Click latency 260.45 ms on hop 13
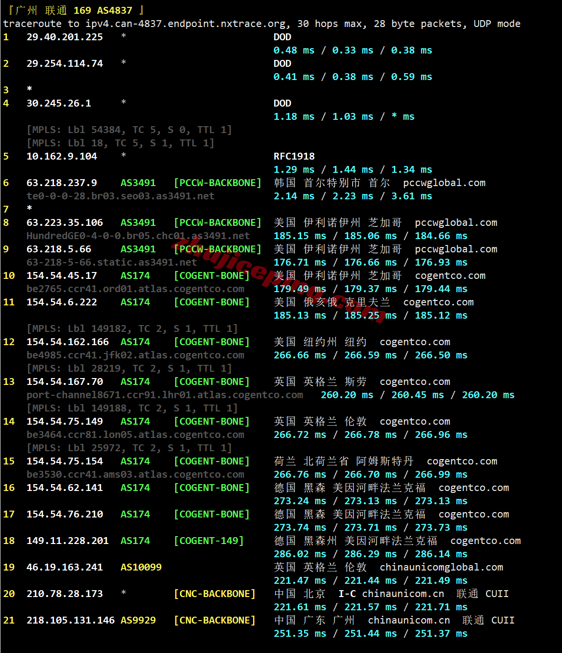Screen dimensions: 562x653 pyautogui.click(x=417, y=395)
